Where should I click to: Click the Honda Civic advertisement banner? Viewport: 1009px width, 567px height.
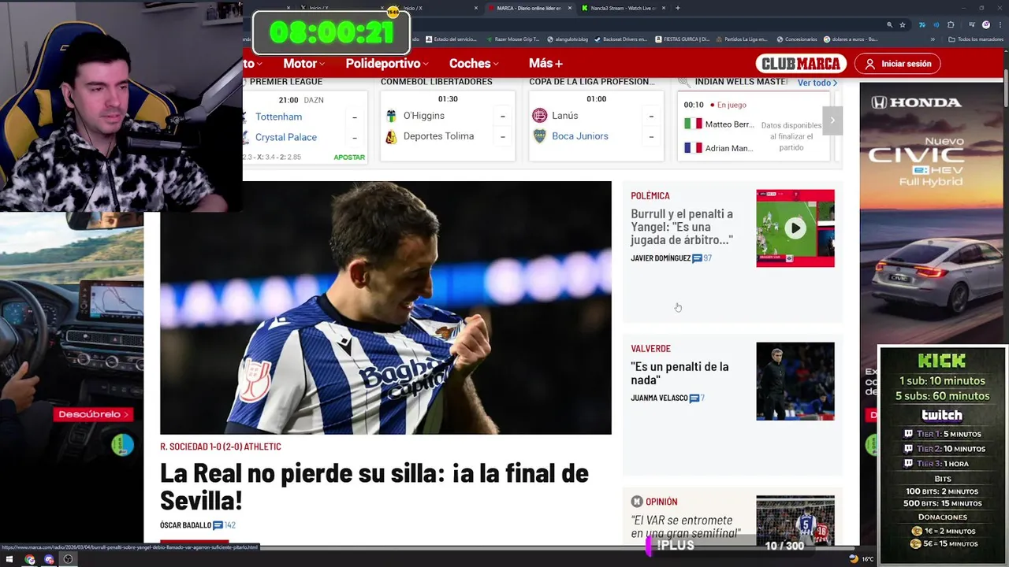click(933, 213)
